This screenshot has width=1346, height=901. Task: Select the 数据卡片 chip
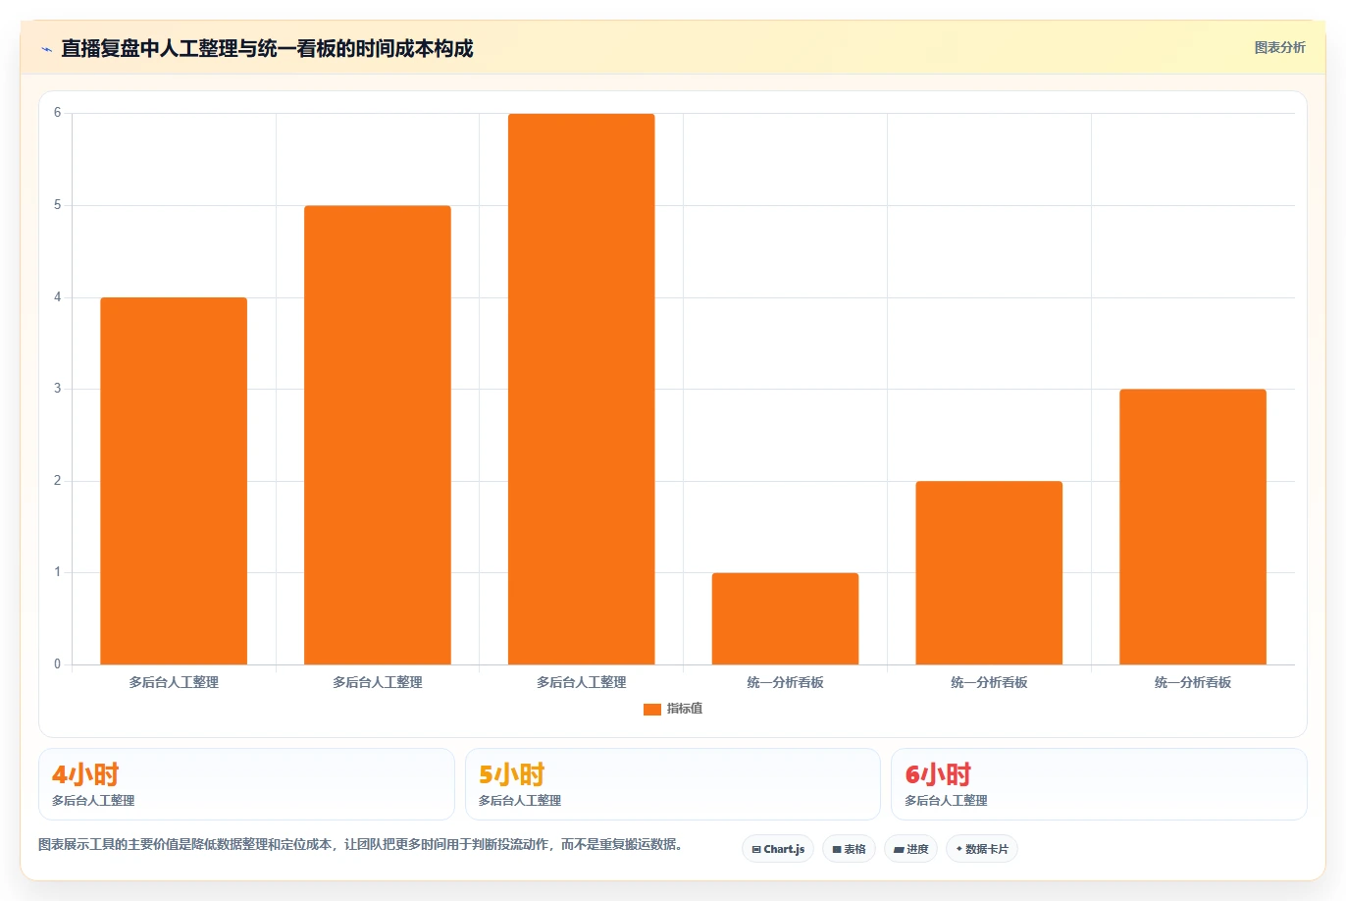982,849
